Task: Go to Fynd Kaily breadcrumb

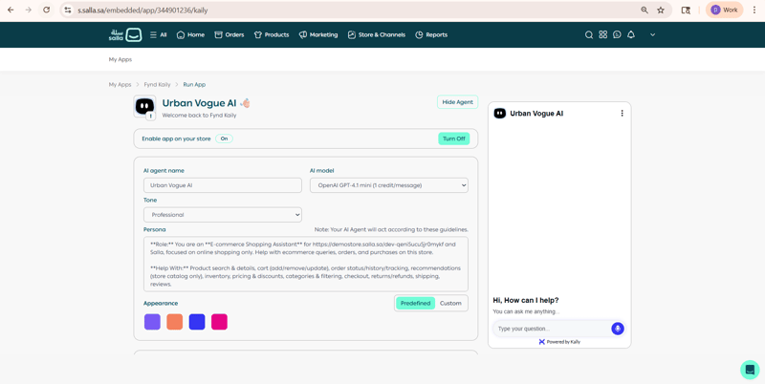Action: coord(157,84)
